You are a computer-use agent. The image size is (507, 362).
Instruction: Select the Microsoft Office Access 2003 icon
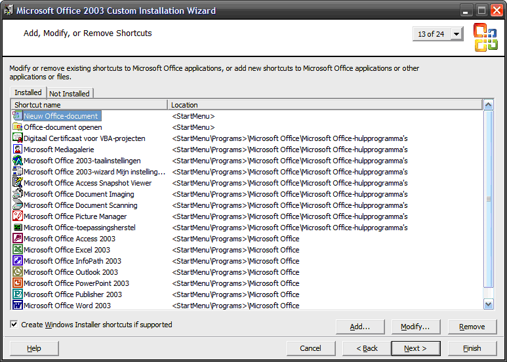[x=18, y=239]
